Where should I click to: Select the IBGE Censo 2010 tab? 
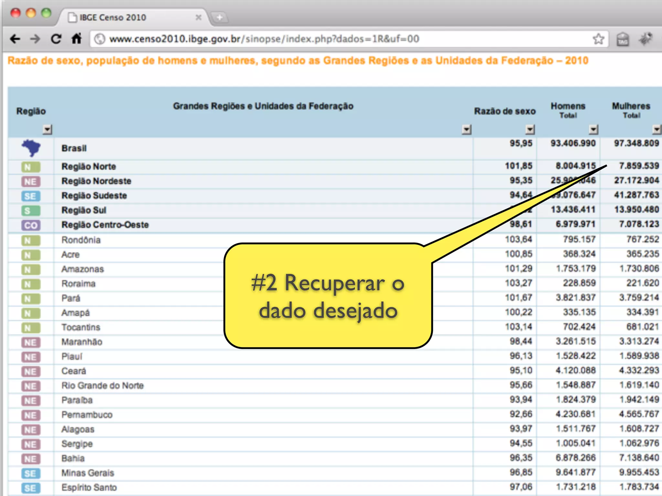[133, 17]
